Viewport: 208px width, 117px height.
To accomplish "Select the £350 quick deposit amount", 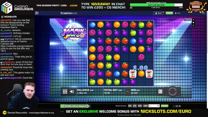I will 145,106.
